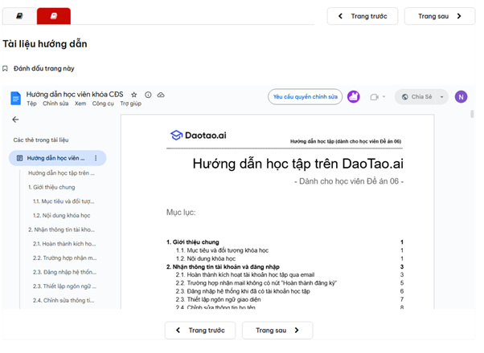
Task: Click contents entry 2.3. Thiết lập ngôn ngữ giao diện
Action: (x=218, y=299)
